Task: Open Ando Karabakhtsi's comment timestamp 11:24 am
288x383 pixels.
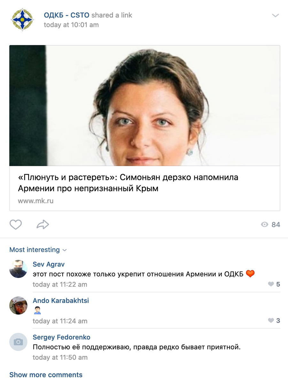Action: tap(60, 321)
